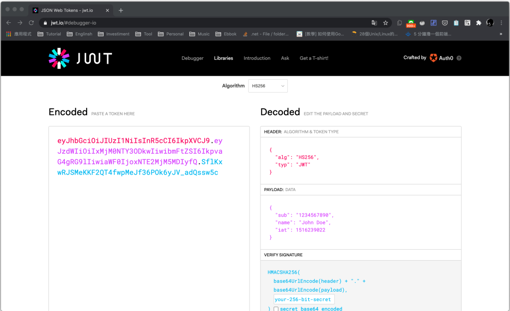This screenshot has height=311, width=510.
Task: Click the Decoded heading
Action: point(280,112)
